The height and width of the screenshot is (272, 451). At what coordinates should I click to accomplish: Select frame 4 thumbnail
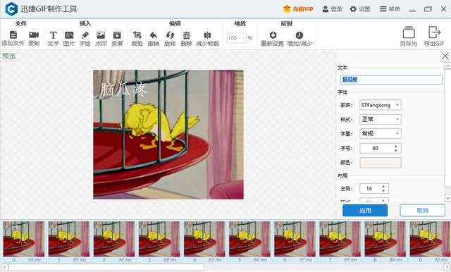[x=204, y=239]
